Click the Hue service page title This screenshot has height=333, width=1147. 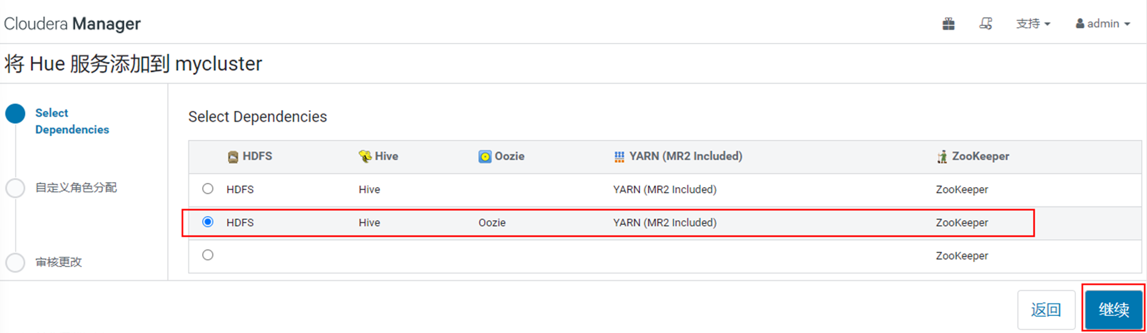click(134, 64)
